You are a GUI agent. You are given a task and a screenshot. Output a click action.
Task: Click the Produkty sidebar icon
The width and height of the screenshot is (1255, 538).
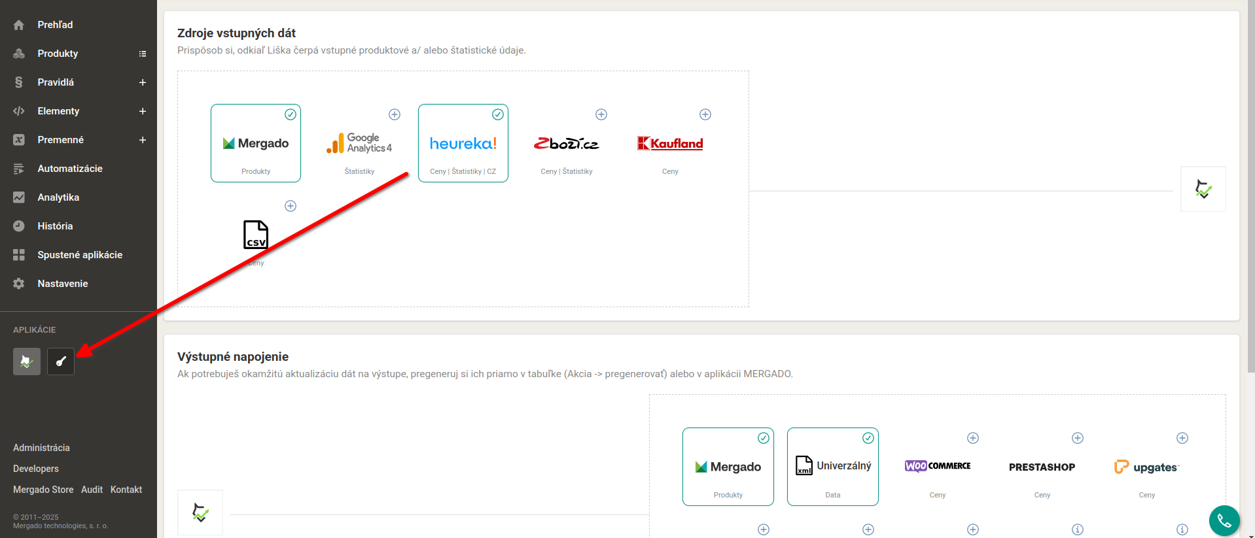click(x=18, y=54)
